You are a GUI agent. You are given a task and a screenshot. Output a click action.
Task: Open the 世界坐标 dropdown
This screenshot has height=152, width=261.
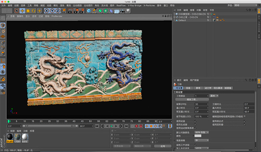[122, 146]
